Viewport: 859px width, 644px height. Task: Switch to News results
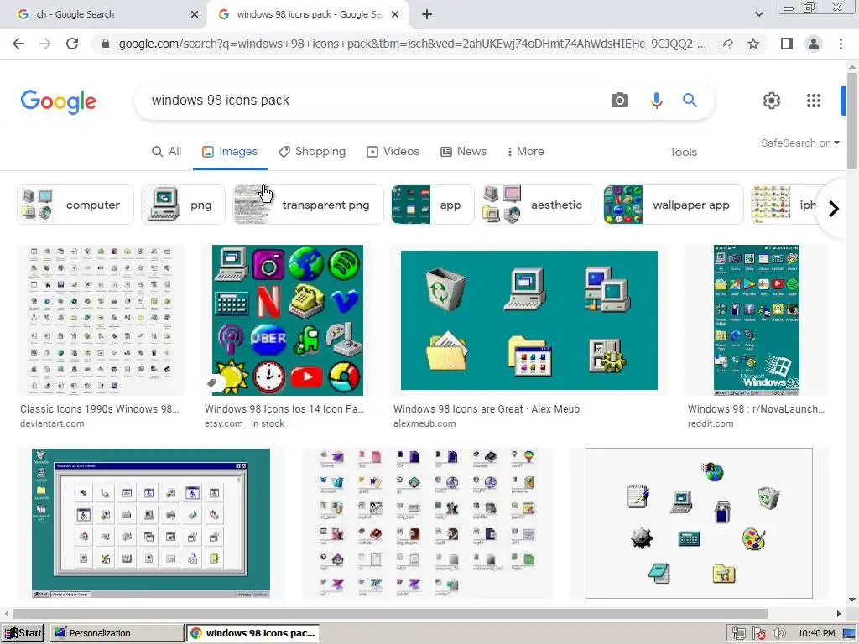pyautogui.click(x=463, y=152)
